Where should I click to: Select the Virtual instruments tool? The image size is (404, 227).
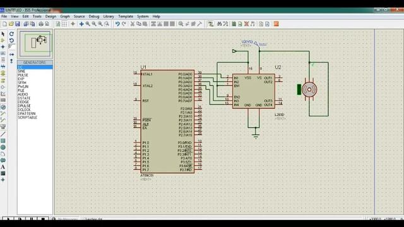[3, 127]
